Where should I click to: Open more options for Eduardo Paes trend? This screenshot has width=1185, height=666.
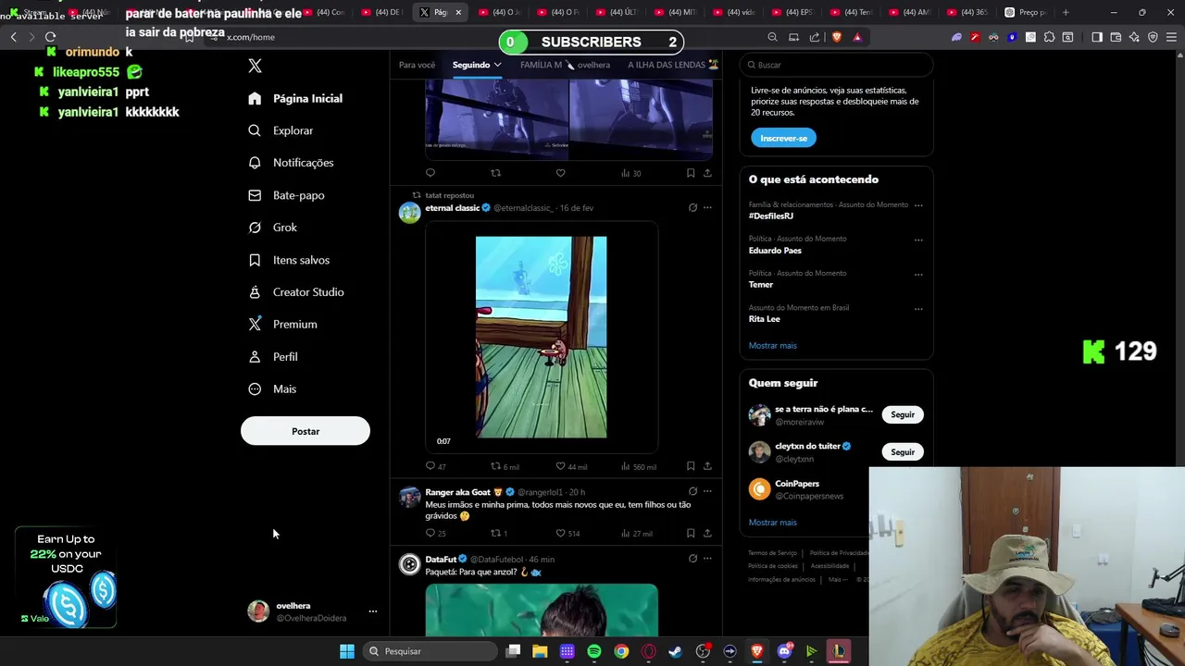tap(918, 240)
